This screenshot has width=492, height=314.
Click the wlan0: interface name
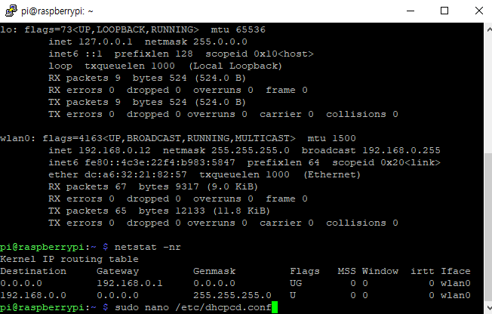coord(18,138)
